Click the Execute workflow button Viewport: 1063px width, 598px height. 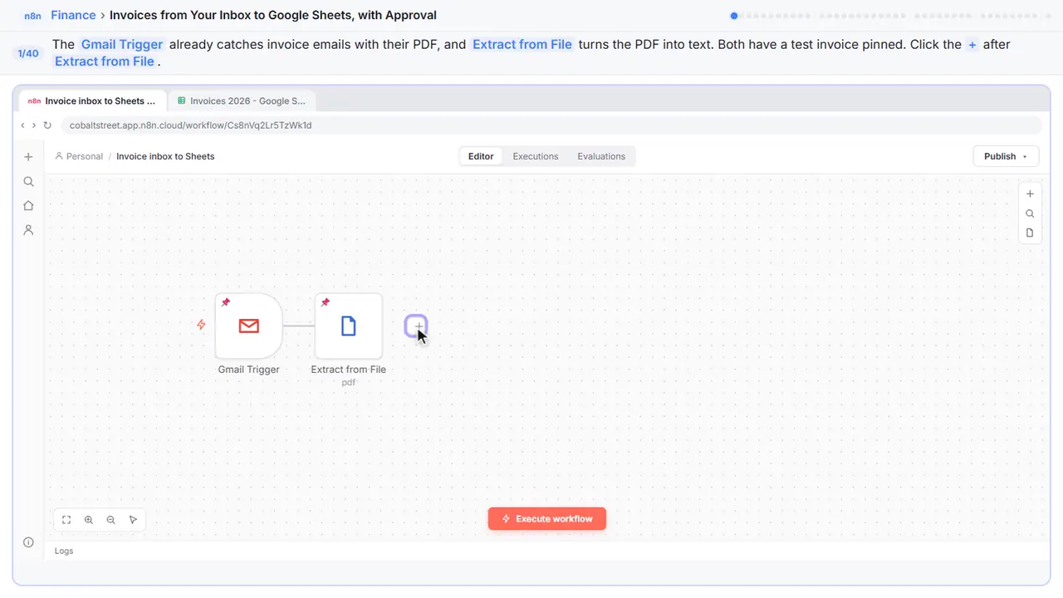546,518
